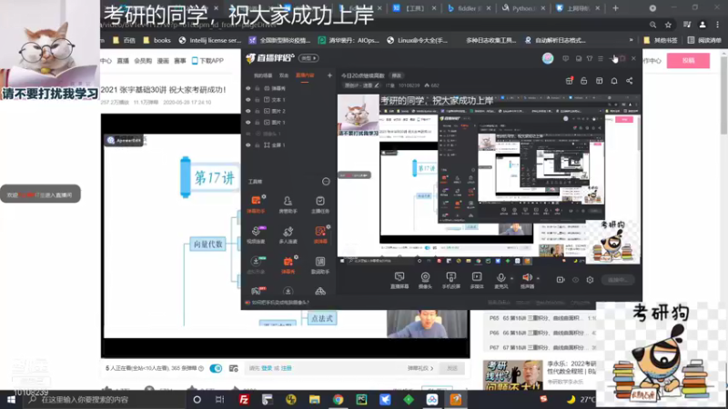This screenshot has height=409, width=728.
Task: Click the 扬声器 speaker icon
Action: click(x=527, y=277)
